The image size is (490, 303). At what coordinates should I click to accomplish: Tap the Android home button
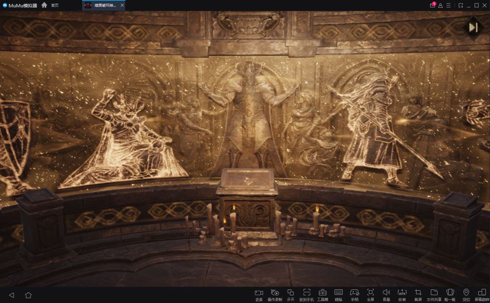tap(28, 295)
